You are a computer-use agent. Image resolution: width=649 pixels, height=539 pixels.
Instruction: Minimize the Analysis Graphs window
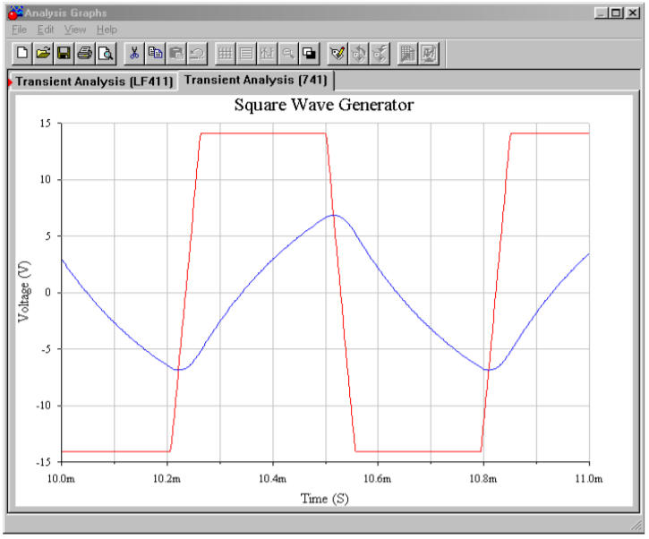[601, 13]
